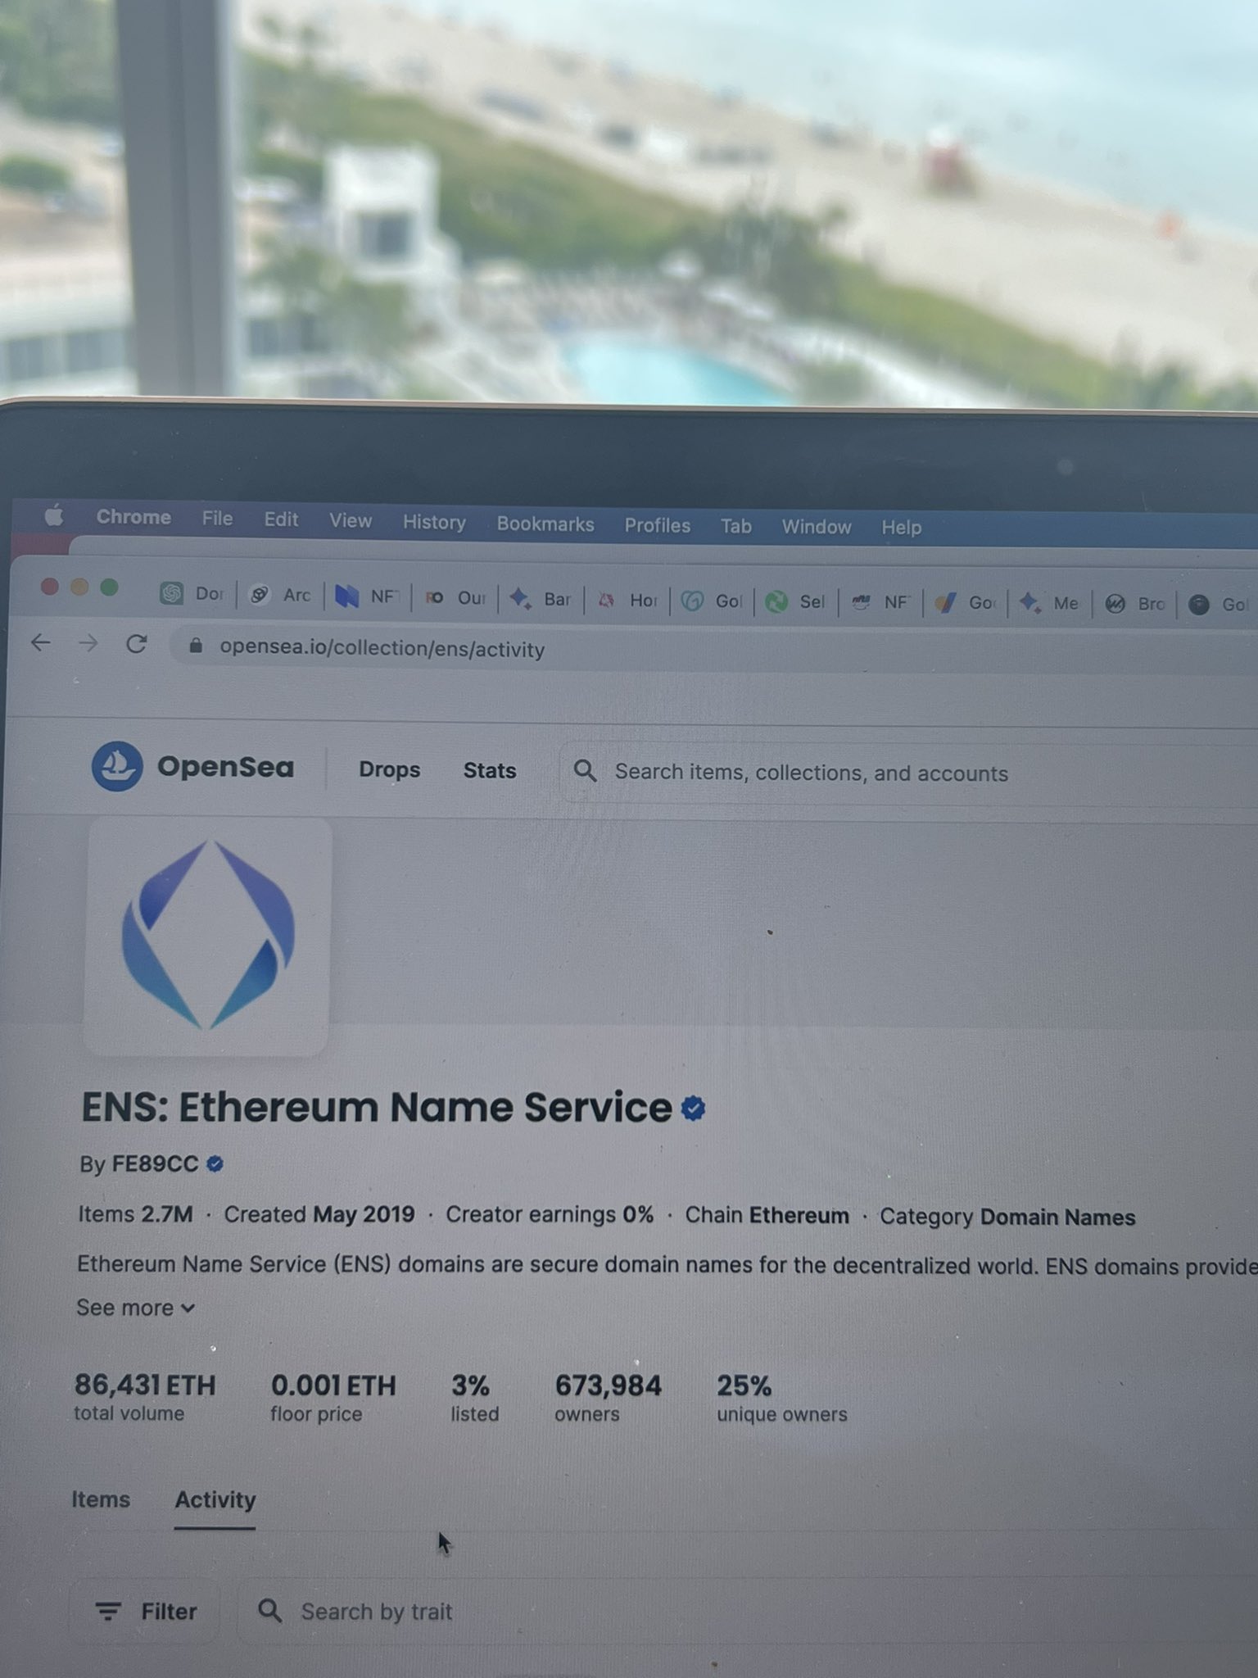
Task: Open creator profile FE89CC
Action: coord(155,1163)
